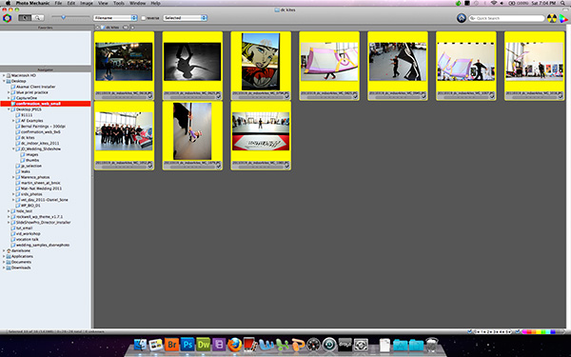Toggle the reverse sort checkbox
This screenshot has width=571, height=357.
[x=143, y=18]
